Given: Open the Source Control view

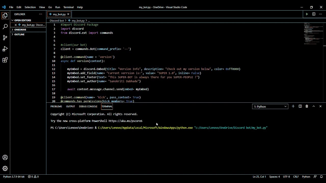Looking at the screenshot, I should pos(5,38).
